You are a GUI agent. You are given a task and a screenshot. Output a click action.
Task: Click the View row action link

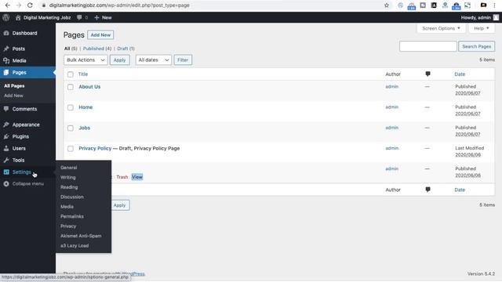(x=137, y=177)
